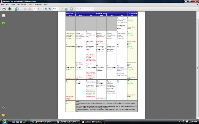199x124 pixels.
Task: Click 'Pick up Salmon' text on October 26
Action: pyautogui.click(x=91, y=82)
